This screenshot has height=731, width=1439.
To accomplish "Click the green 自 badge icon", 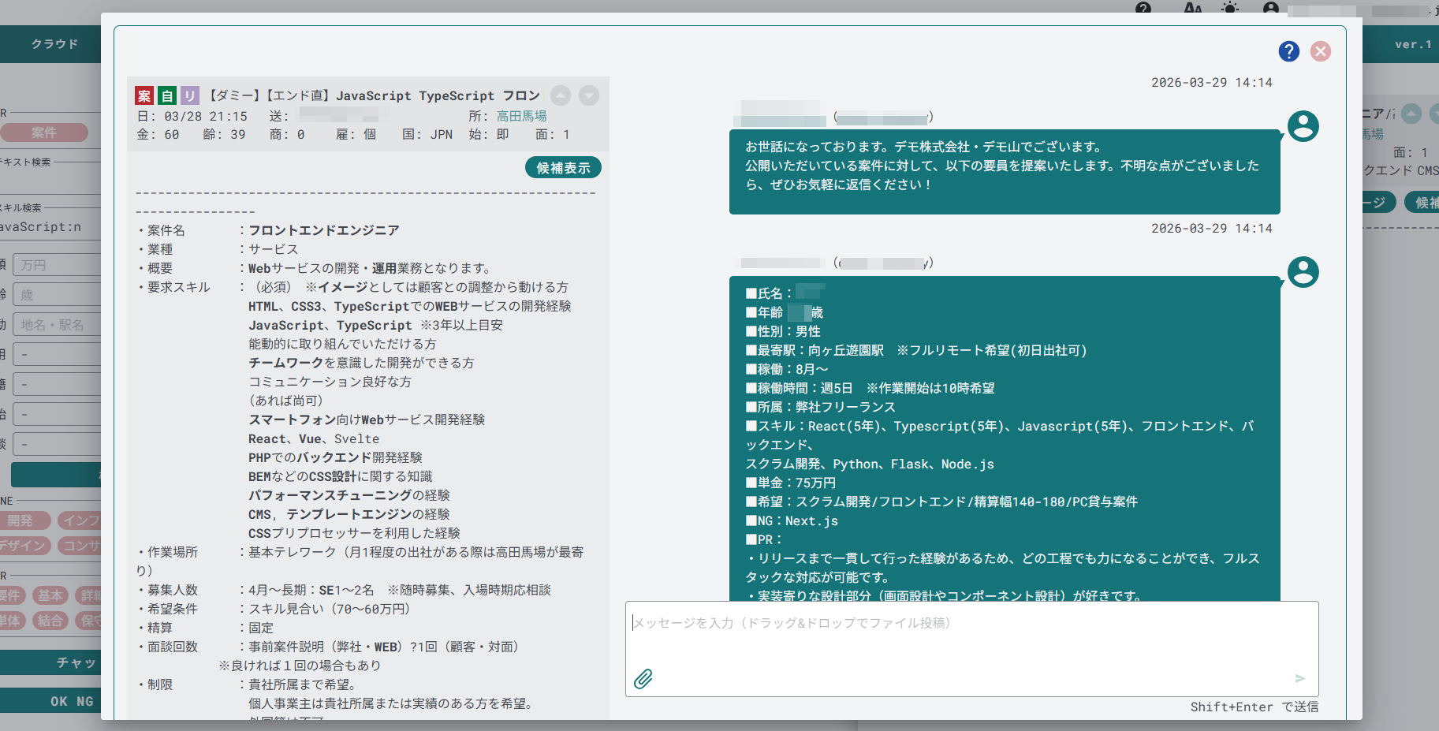I will coord(167,96).
